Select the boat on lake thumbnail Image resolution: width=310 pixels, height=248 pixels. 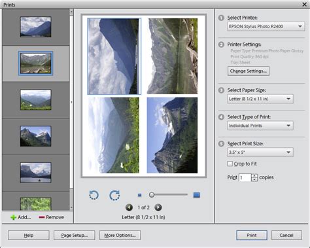click(35, 173)
